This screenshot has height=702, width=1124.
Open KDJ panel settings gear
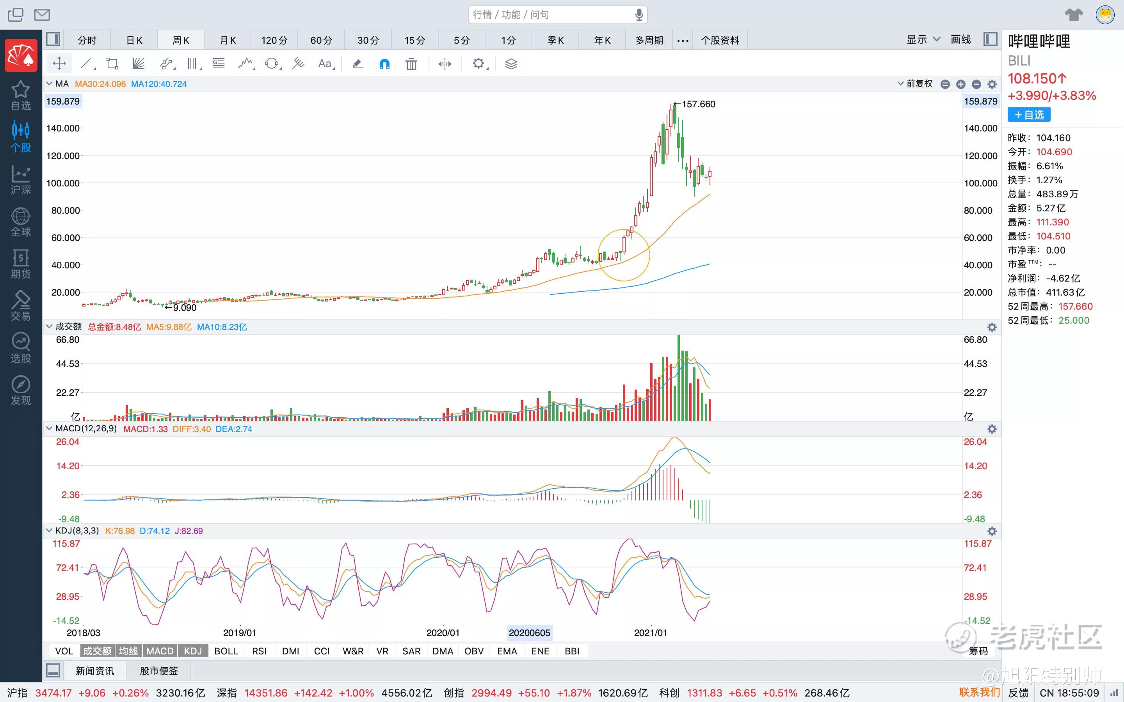[x=992, y=531]
